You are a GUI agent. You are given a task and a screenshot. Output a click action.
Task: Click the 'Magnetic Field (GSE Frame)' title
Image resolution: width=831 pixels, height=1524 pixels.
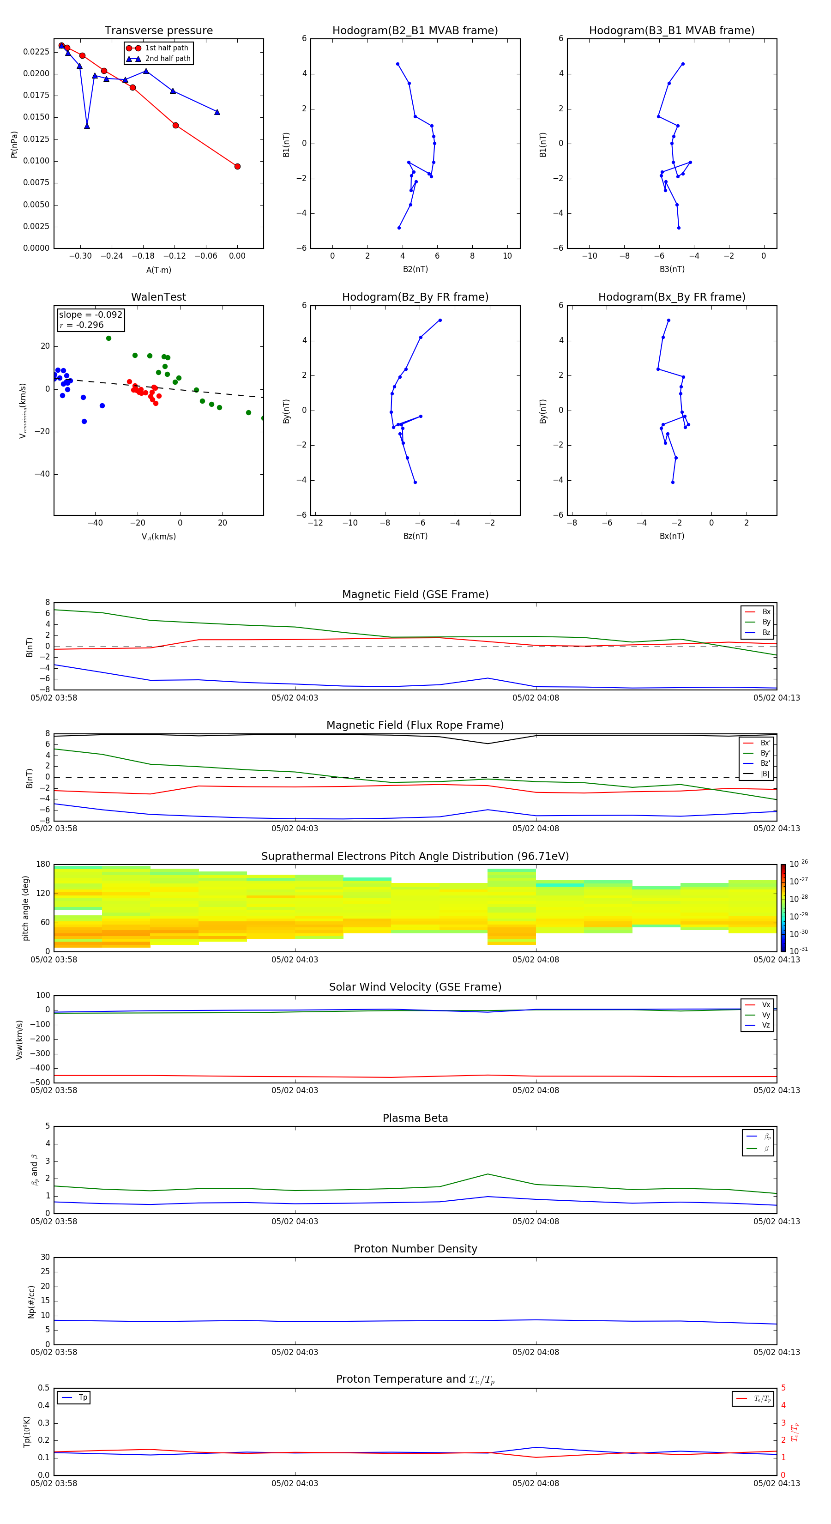pos(415,594)
